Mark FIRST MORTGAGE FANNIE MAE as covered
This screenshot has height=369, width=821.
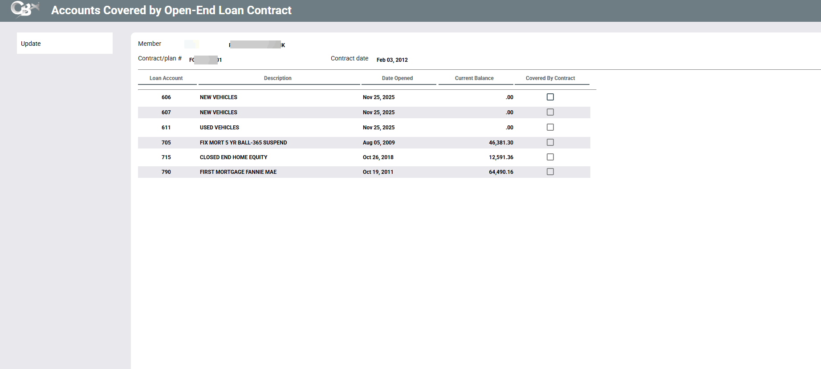point(550,172)
